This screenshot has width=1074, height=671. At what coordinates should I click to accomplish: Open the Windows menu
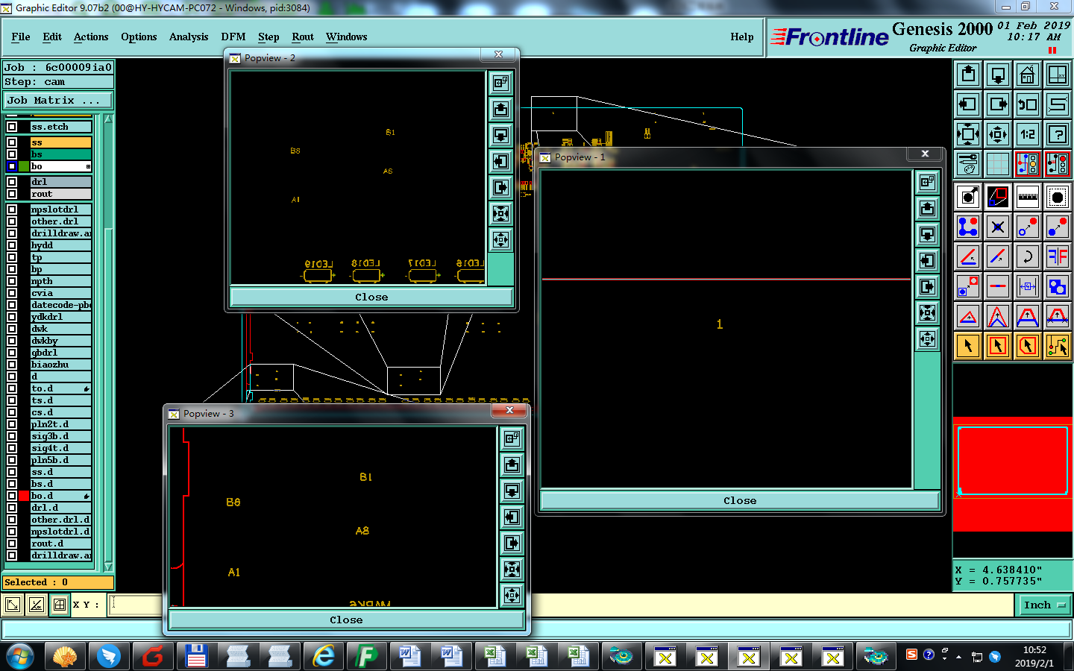(347, 37)
